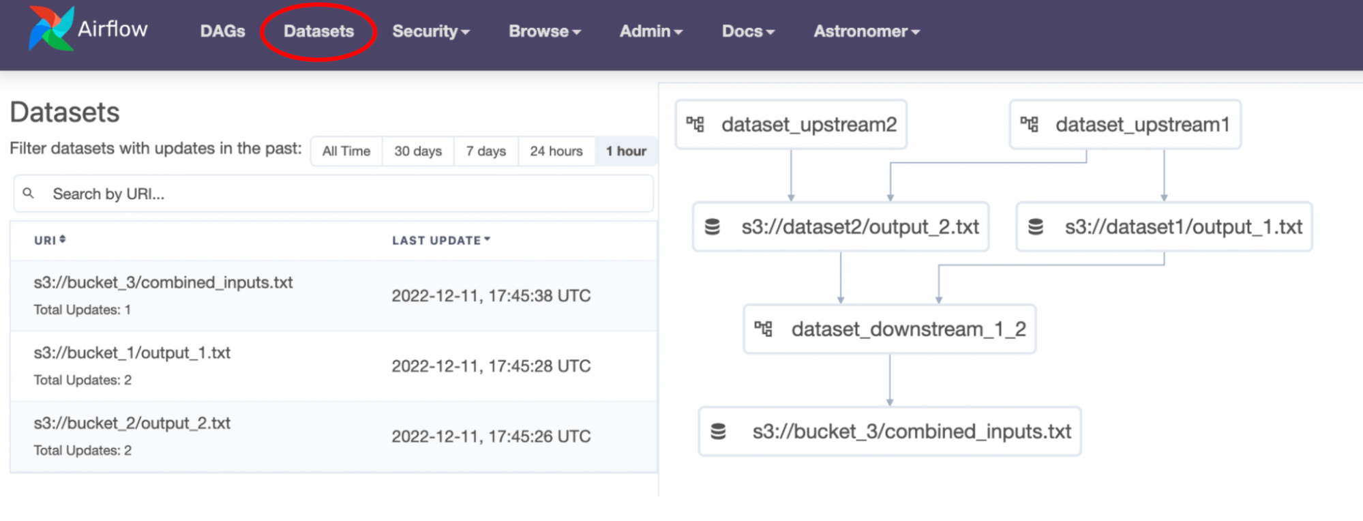This screenshot has width=1363, height=521.
Task: Open s3://bucket_1/output_1.txt dataset row
Action: [132, 353]
